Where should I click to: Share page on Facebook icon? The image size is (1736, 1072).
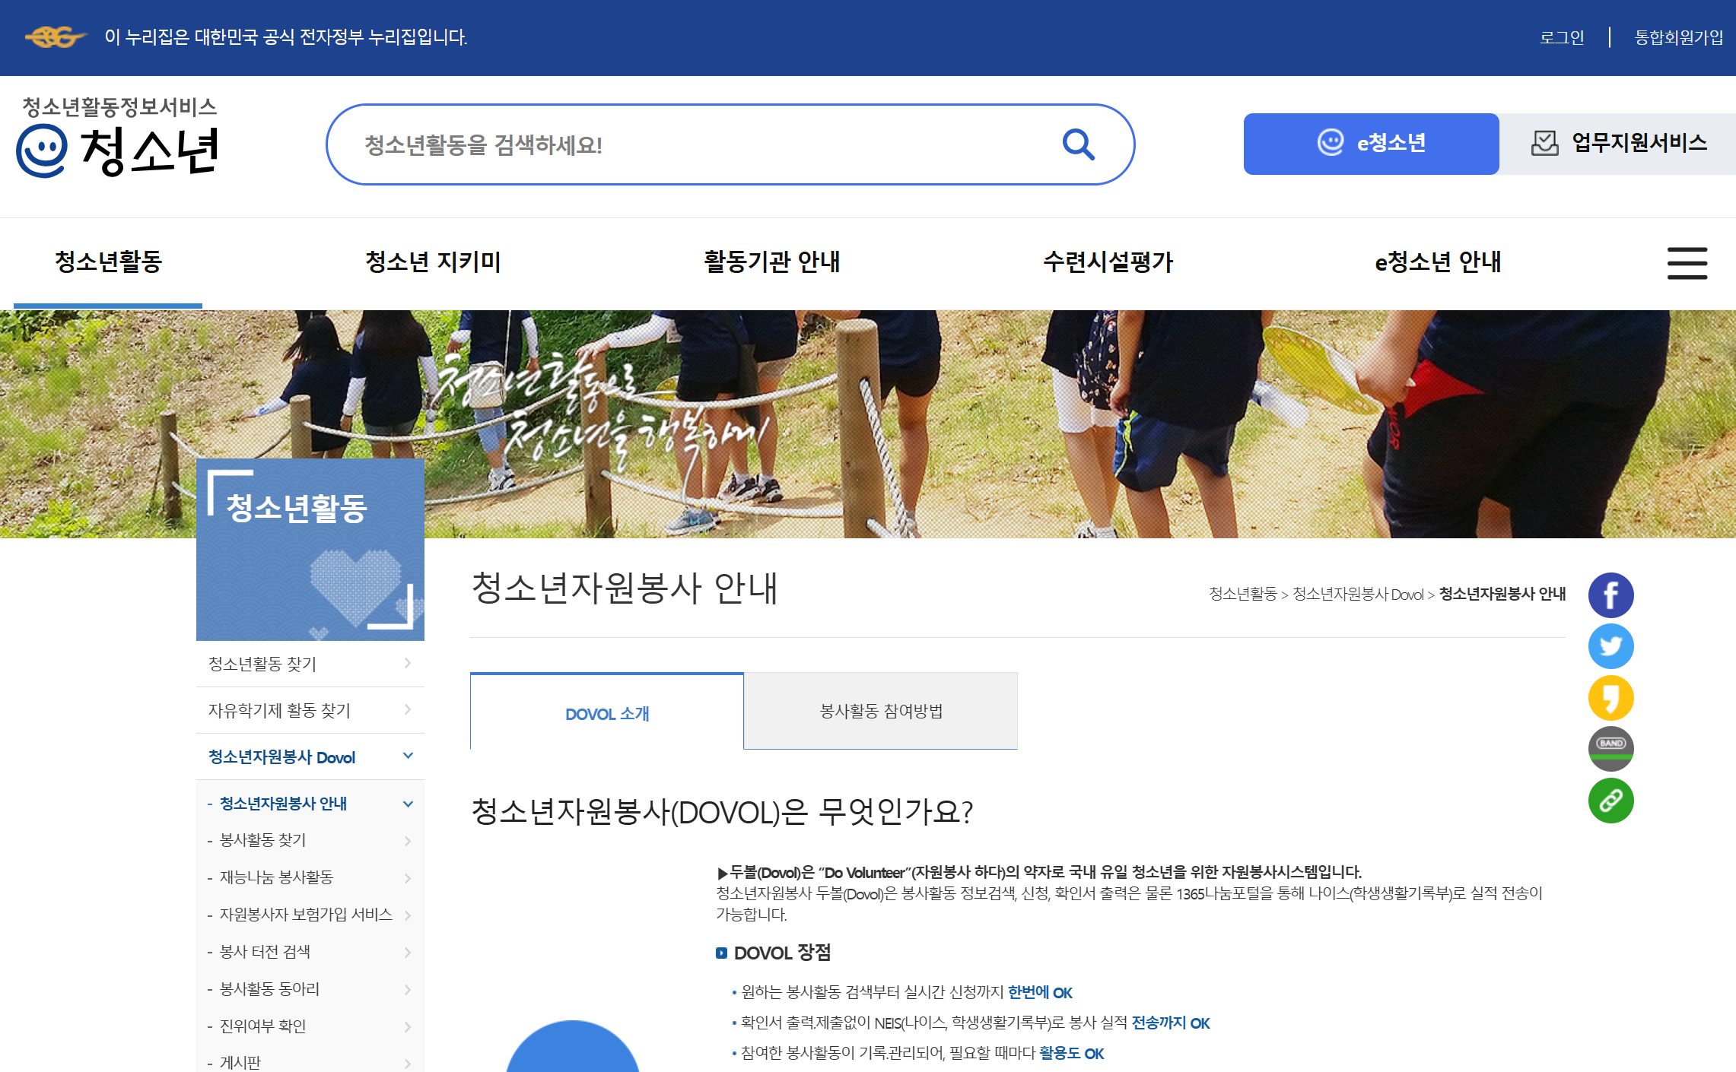1610,595
